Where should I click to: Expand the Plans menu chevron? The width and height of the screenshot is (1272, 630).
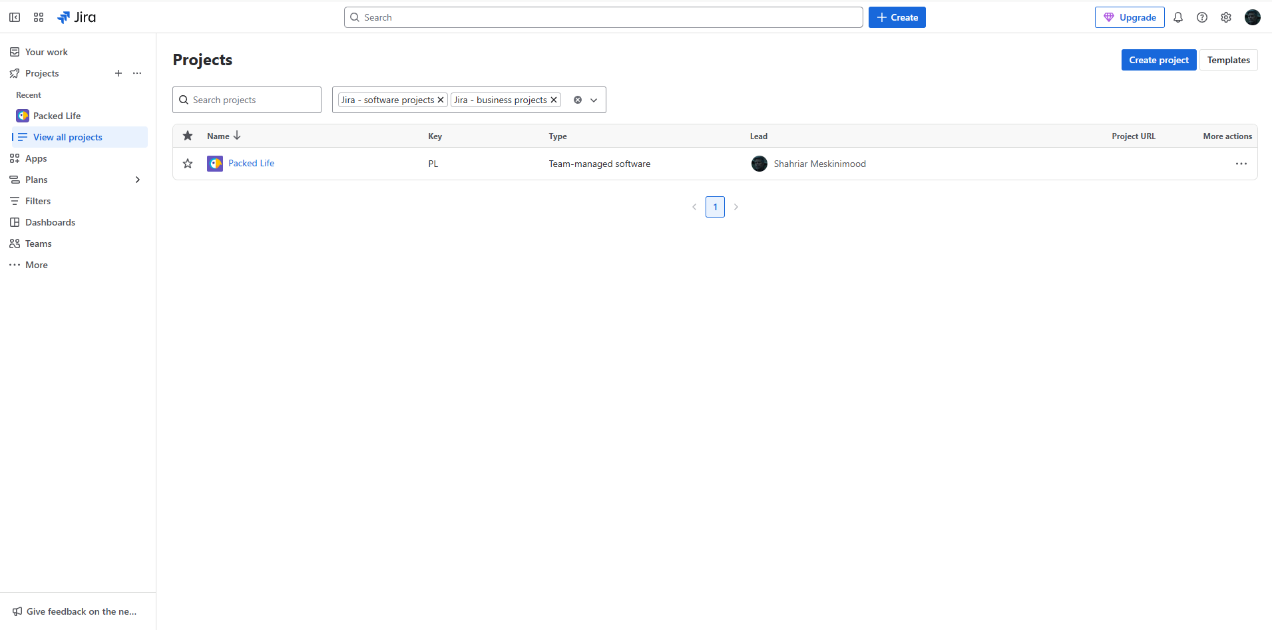138,180
